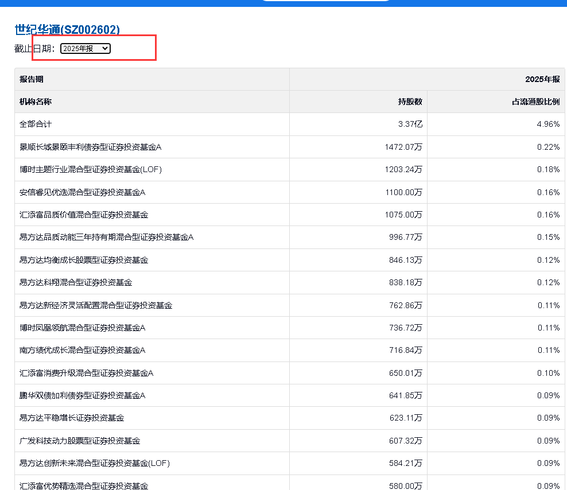Select the 1472.07万 shares value
This screenshot has height=490, width=567.
click(403, 147)
